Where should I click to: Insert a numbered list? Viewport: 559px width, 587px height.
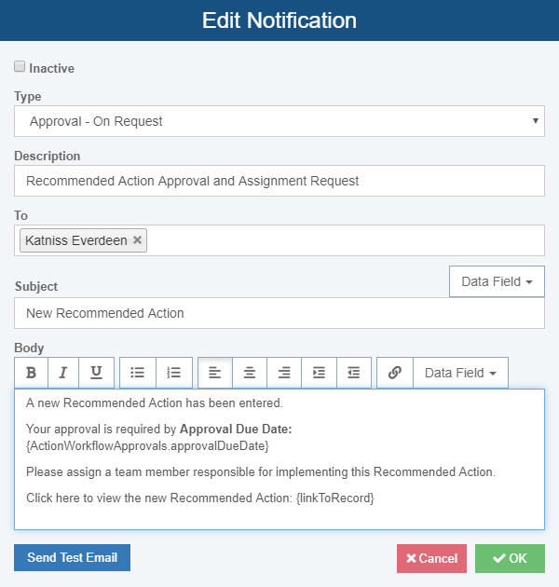(174, 373)
